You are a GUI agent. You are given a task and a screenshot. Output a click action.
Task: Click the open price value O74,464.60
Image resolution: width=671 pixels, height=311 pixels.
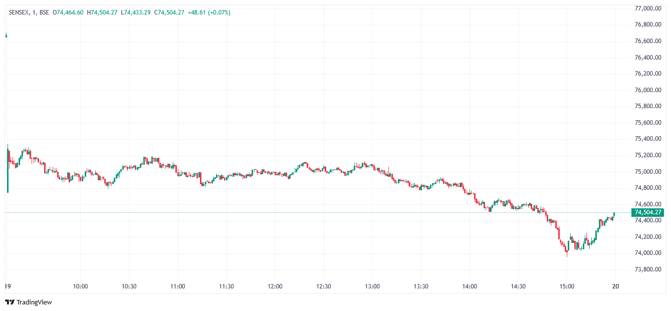tap(68, 13)
